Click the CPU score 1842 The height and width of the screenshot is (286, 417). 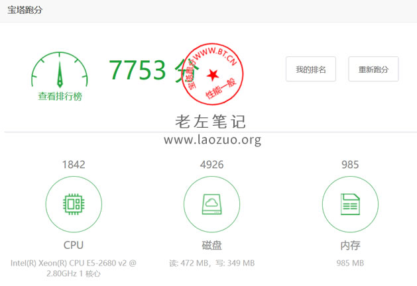(x=74, y=165)
